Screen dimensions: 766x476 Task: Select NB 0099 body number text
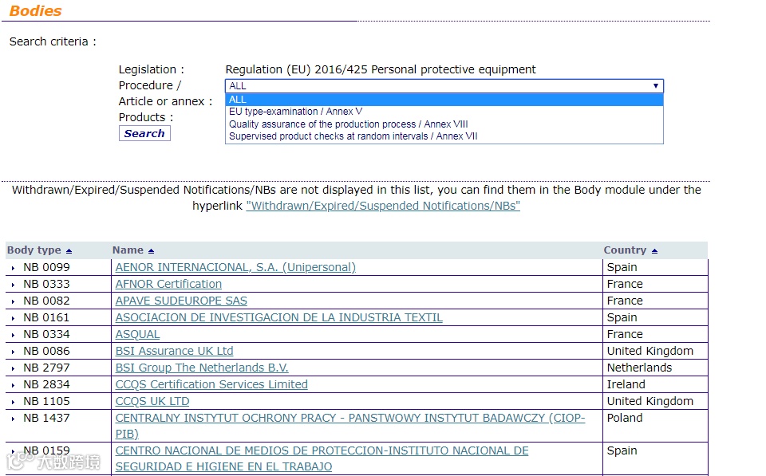pyautogui.click(x=46, y=268)
